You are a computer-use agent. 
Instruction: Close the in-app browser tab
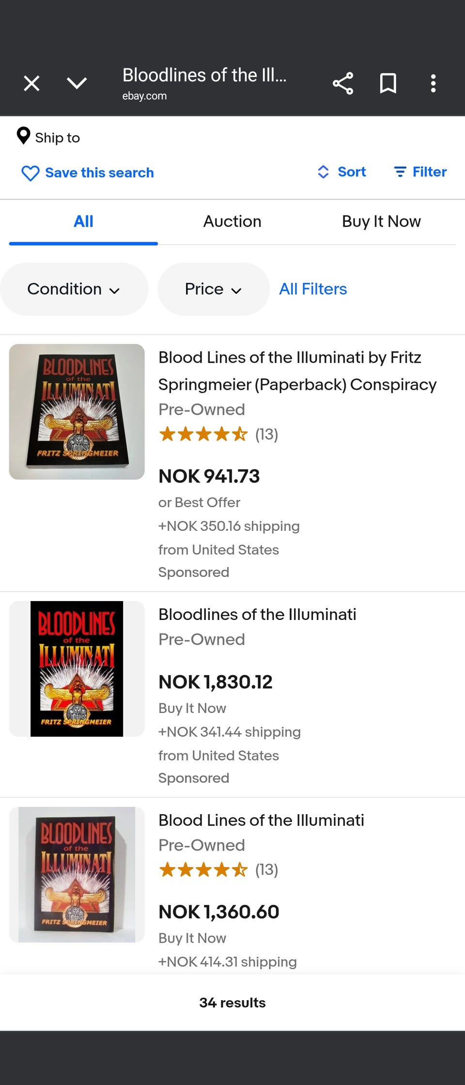(32, 83)
